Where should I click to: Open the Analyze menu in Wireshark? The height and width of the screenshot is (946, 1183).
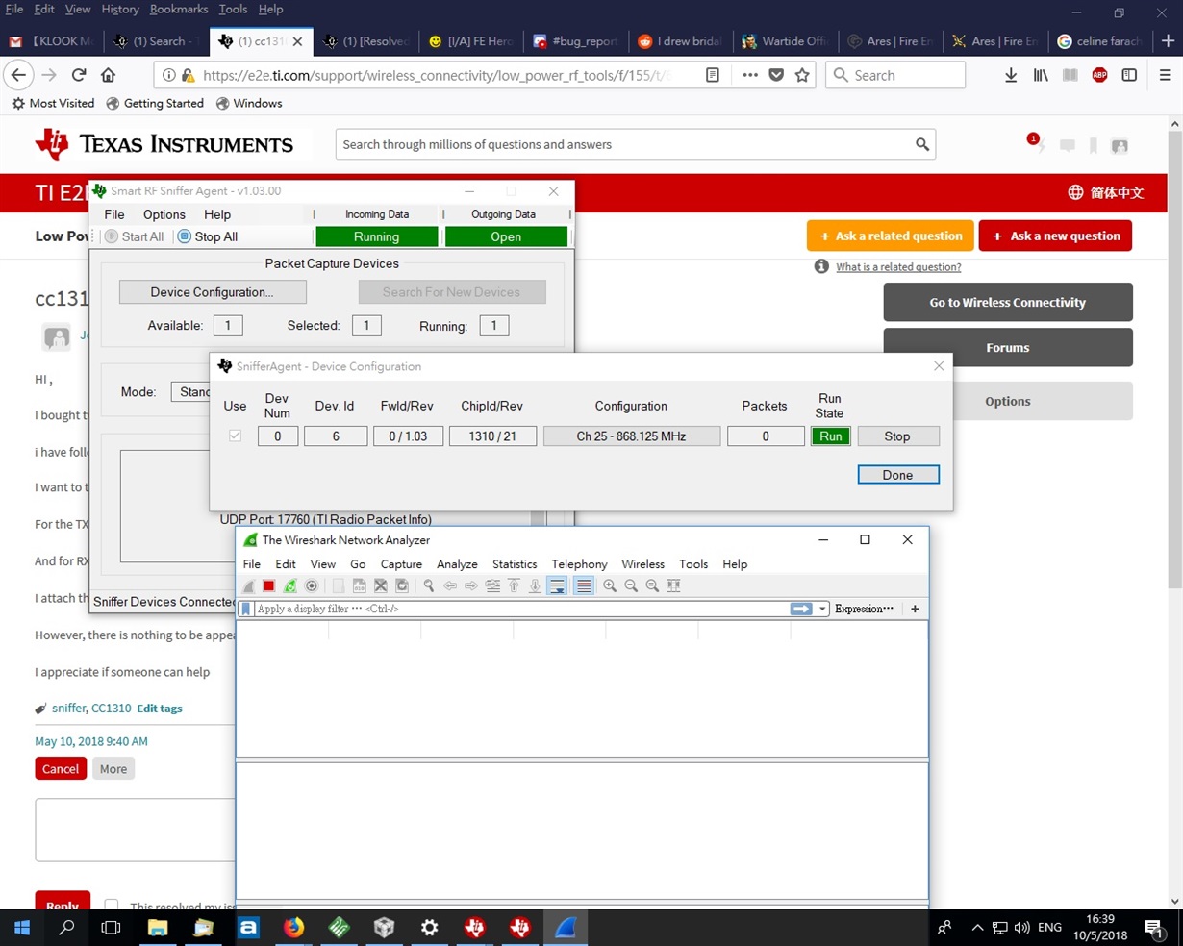[x=457, y=564]
